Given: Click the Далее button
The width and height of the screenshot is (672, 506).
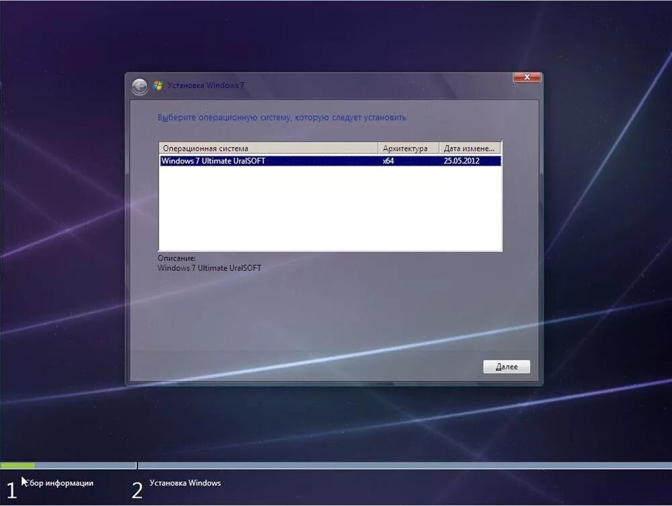Looking at the screenshot, I should click(507, 367).
